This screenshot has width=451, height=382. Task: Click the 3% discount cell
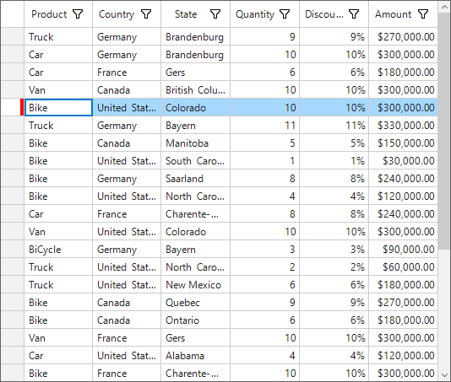(334, 250)
